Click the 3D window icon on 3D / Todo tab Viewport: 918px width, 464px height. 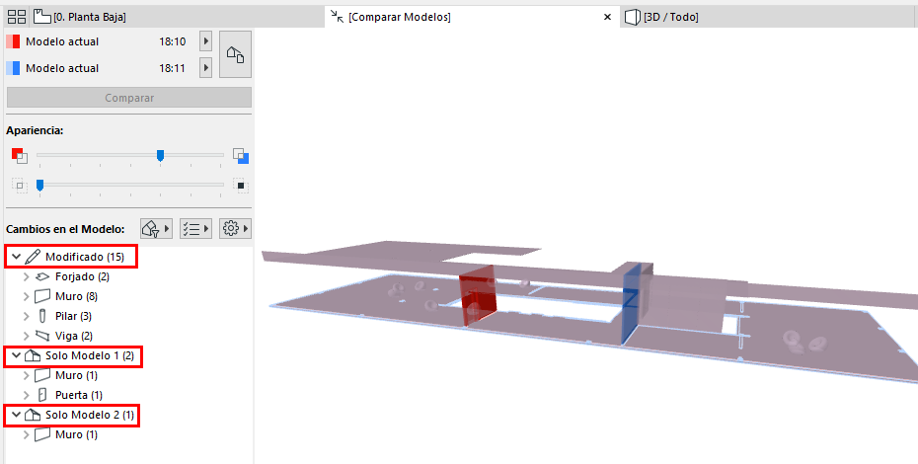pyautogui.click(x=633, y=17)
